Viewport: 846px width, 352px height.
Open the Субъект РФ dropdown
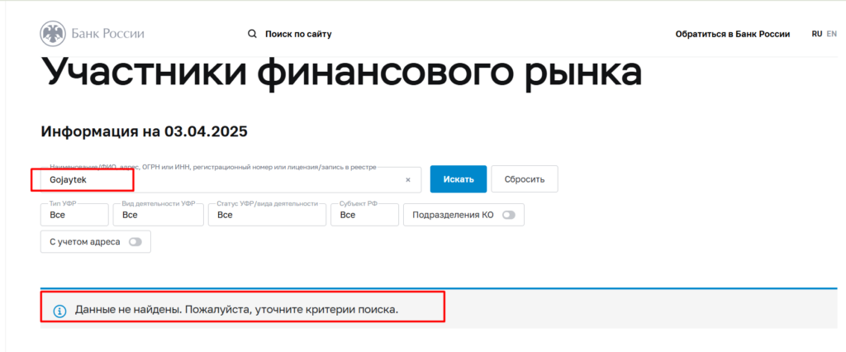tap(364, 214)
